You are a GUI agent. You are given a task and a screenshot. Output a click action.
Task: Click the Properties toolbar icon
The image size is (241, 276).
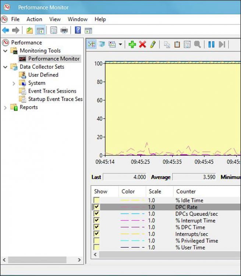point(53,30)
